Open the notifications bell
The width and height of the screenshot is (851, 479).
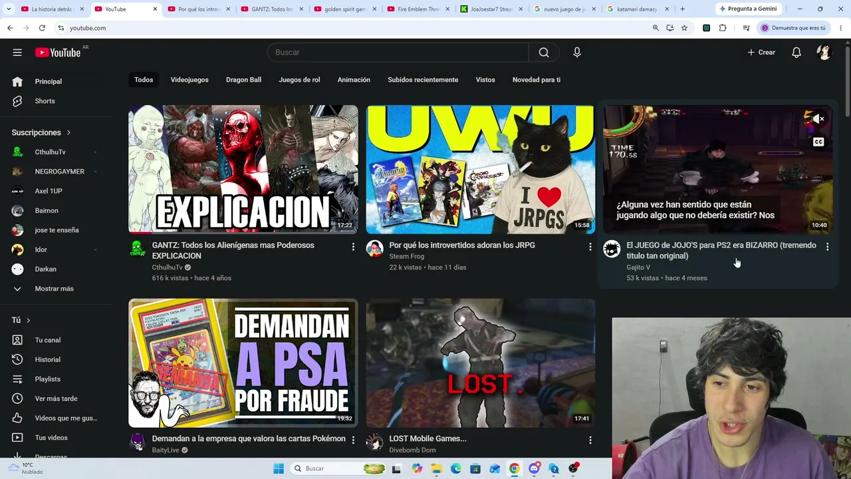796,53
